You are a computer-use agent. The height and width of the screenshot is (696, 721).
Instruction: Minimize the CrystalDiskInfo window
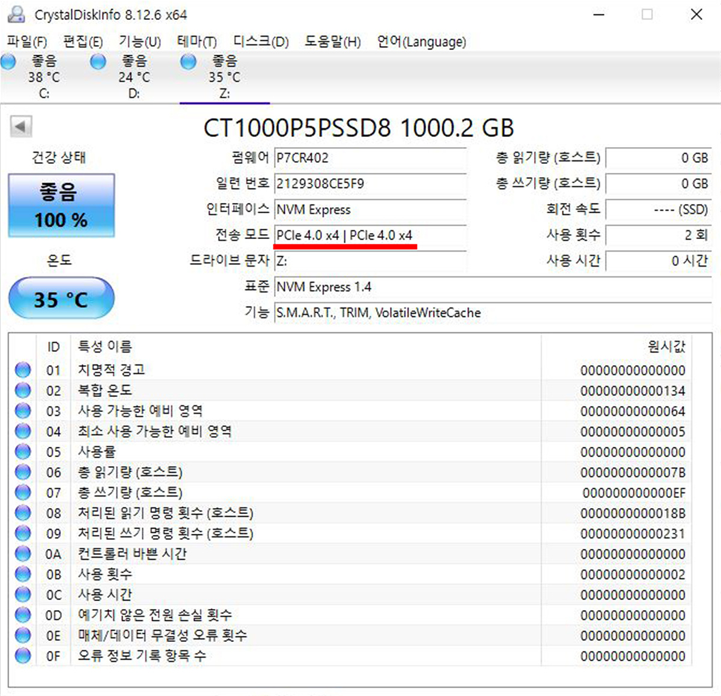599,14
